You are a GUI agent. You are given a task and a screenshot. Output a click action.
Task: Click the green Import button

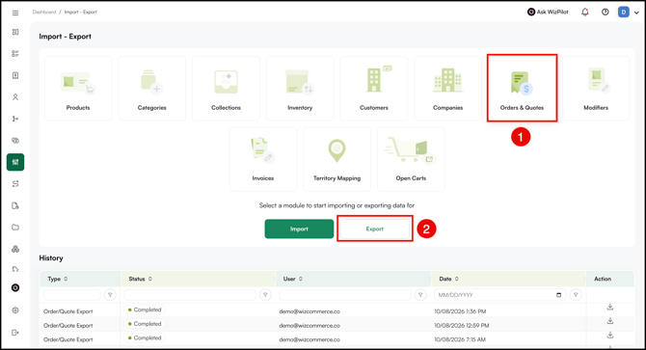pyautogui.click(x=299, y=229)
